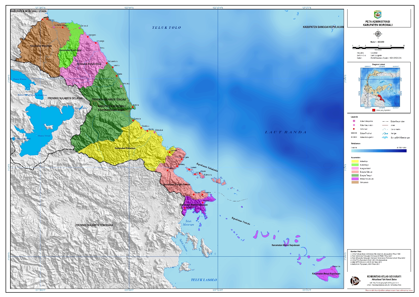Viewport: 419px width, 297px height.
Task: Click the Kota Kabupaten legend symbol
Action: tap(354, 121)
